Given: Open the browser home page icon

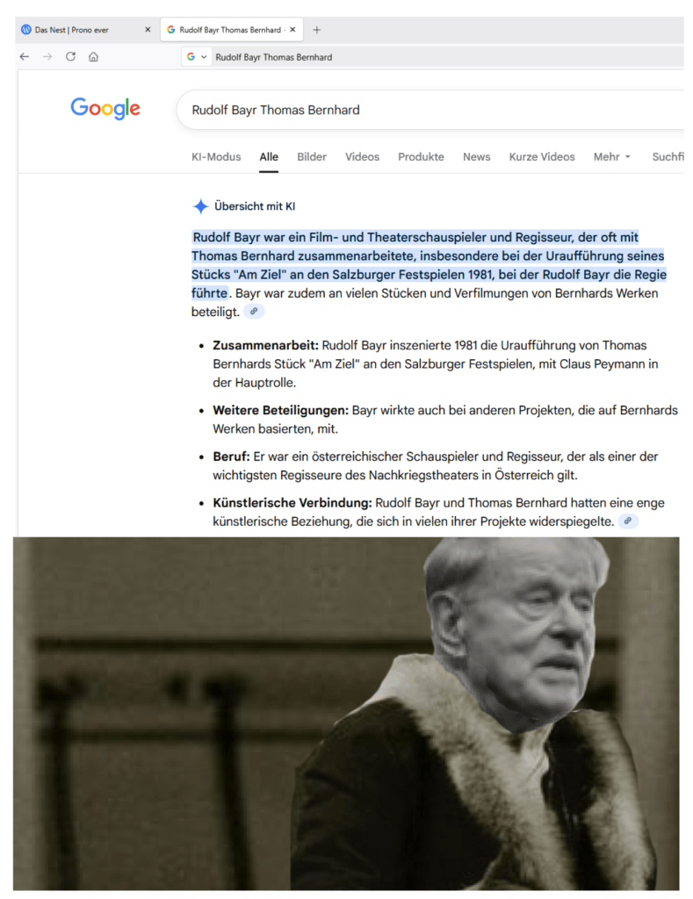Looking at the screenshot, I should click(x=93, y=57).
